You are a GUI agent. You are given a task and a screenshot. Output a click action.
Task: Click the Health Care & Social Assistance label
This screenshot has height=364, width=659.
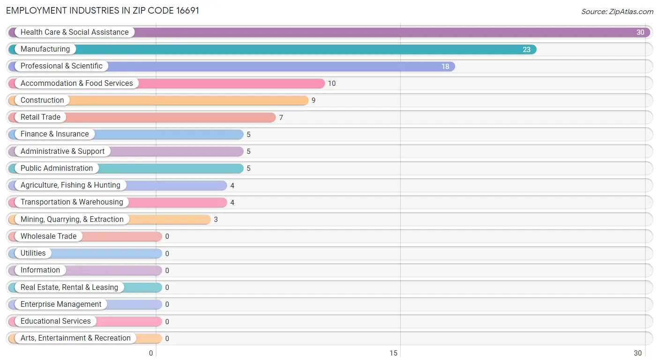pyautogui.click(x=75, y=32)
